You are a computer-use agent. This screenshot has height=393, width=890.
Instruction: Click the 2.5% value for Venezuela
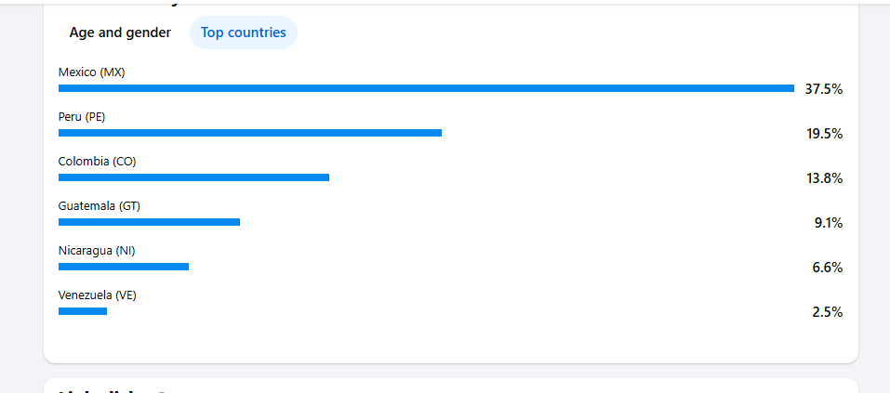click(x=828, y=312)
